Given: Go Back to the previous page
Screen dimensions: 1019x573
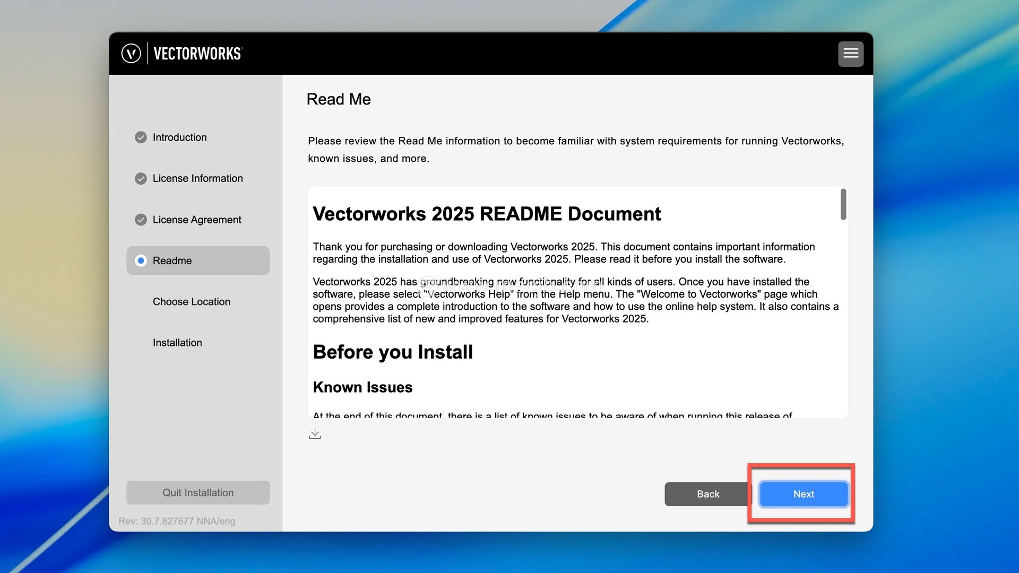Looking at the screenshot, I should click(x=707, y=494).
